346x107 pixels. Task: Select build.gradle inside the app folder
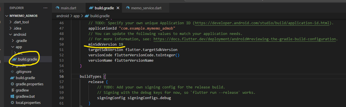[28, 59]
